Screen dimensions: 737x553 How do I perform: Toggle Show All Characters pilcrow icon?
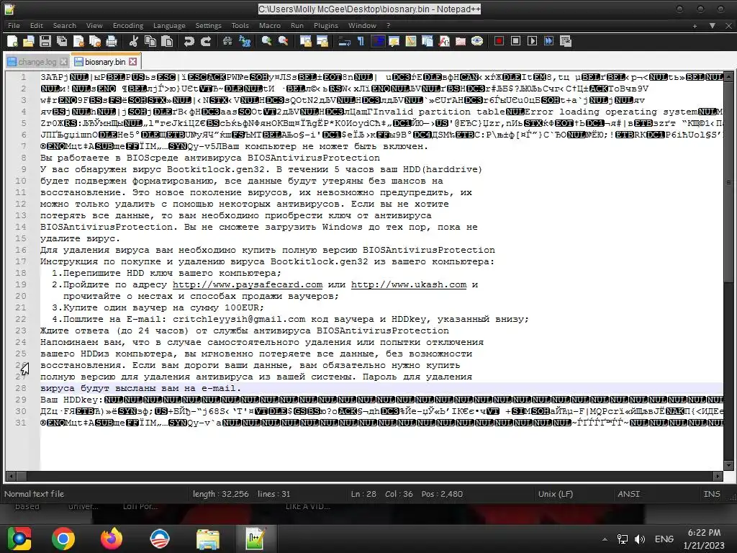click(361, 41)
